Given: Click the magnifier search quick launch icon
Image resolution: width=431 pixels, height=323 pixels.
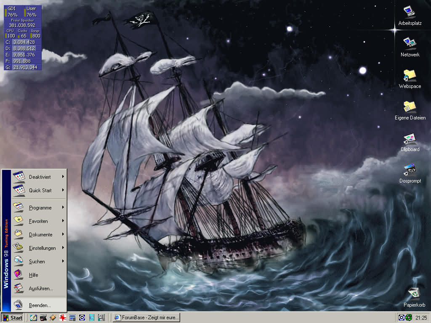Looking at the screenshot, I should coord(101,318).
